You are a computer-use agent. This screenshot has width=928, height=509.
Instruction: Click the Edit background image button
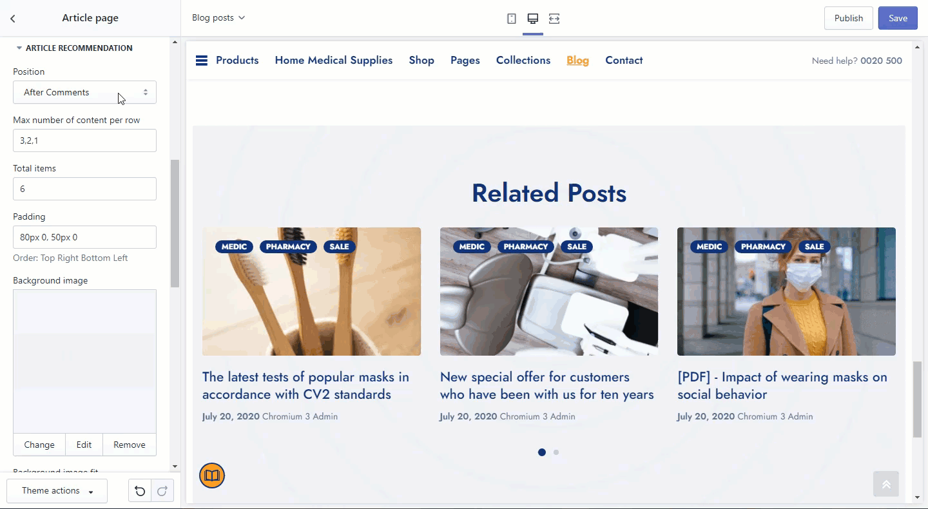tap(84, 445)
